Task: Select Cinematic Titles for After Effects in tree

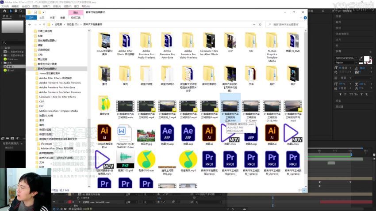Action: [58, 97]
